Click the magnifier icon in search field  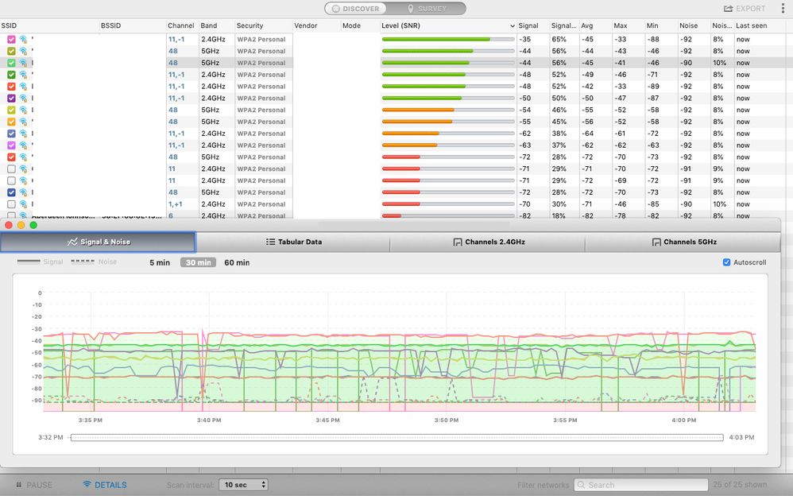[581, 485]
